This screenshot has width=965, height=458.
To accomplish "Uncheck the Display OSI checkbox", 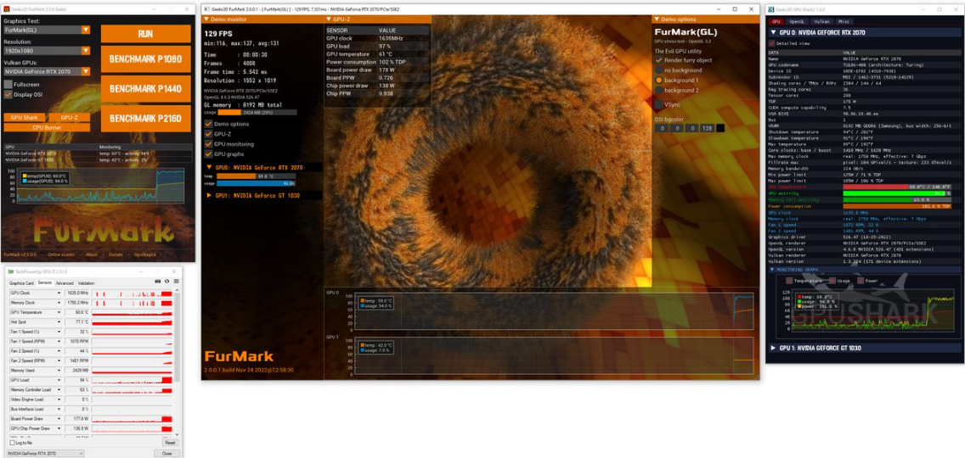I will coord(8,95).
